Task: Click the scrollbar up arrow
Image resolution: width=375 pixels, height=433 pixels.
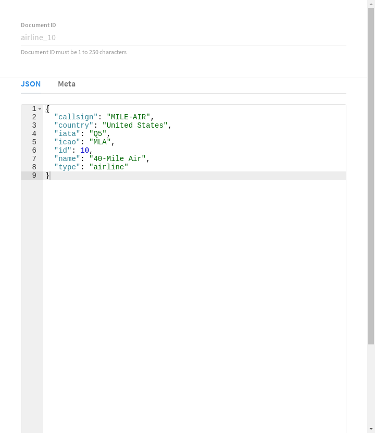Action: point(371,4)
